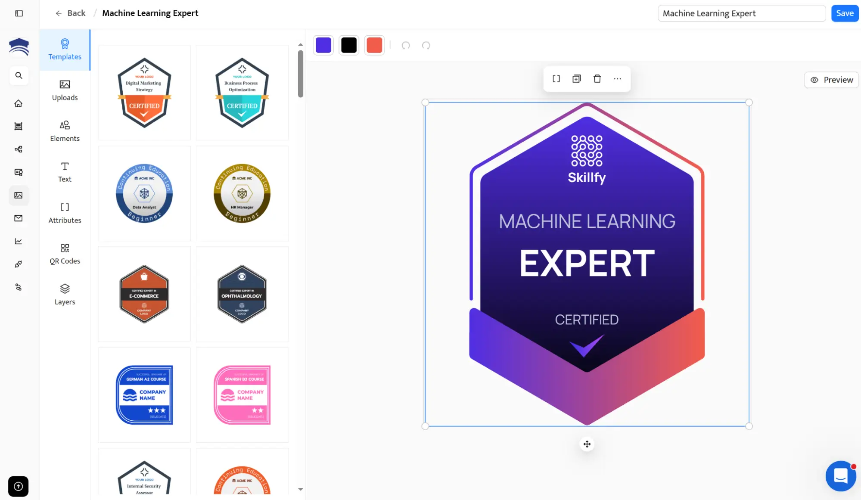Click the move handle below the badge
Screen dimensions: 861x500
(587, 444)
